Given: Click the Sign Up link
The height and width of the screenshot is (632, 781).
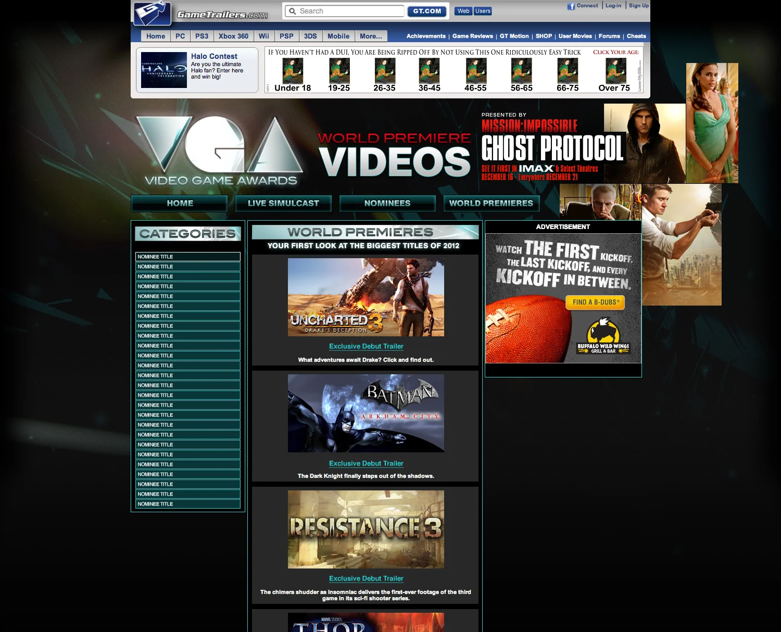Looking at the screenshot, I should pos(639,6).
